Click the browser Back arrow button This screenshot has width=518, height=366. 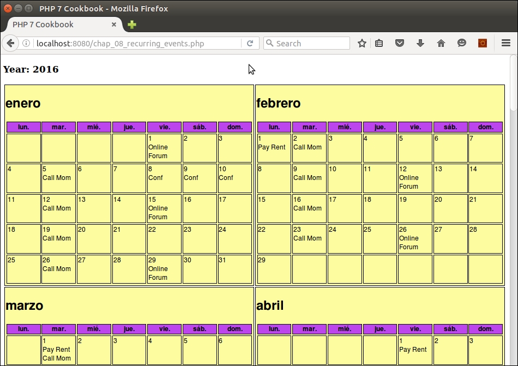coord(10,43)
